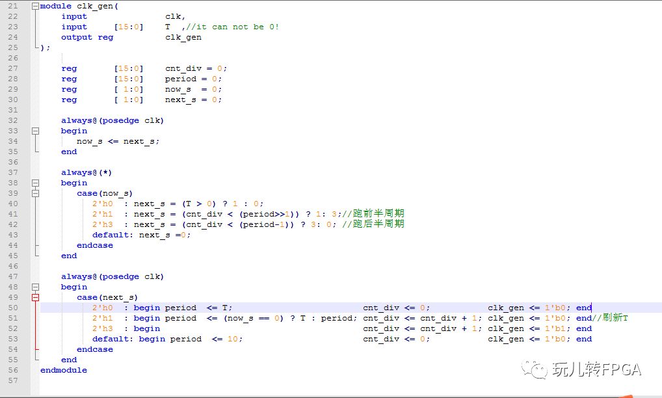Collapse fold marker beside line 38 begin
The height and width of the screenshot is (398, 662).
[x=36, y=183]
